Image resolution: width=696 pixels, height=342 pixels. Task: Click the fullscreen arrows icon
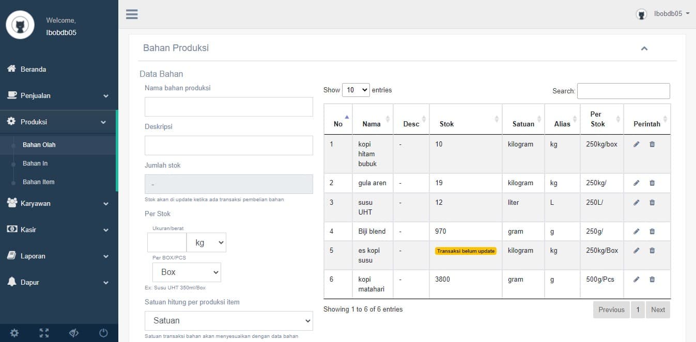click(44, 333)
